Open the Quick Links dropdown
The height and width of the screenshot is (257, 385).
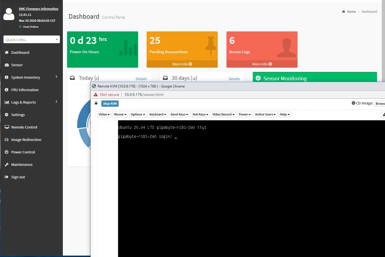point(32,40)
